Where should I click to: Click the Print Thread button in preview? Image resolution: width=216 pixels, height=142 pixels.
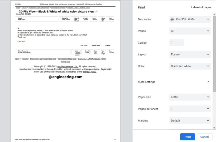pyautogui.click(x=93, y=19)
